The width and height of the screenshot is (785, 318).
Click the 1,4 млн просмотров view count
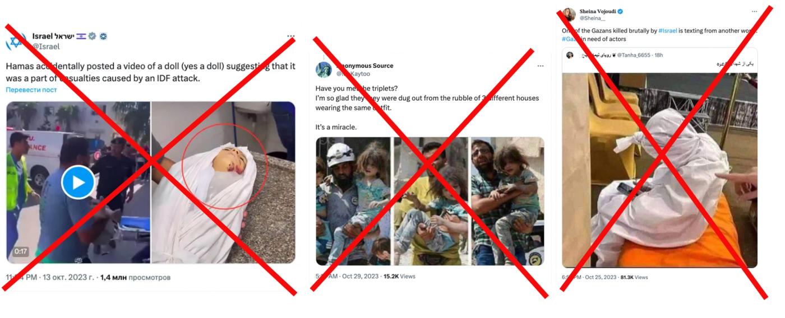pos(135,277)
